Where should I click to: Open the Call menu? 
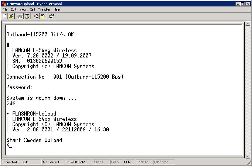coord(32,9)
